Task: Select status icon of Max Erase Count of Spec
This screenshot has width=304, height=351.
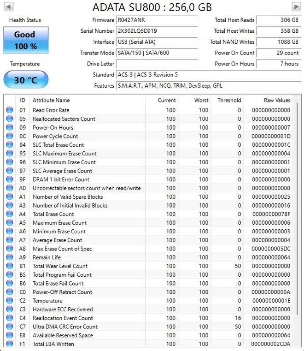Action: point(10,249)
